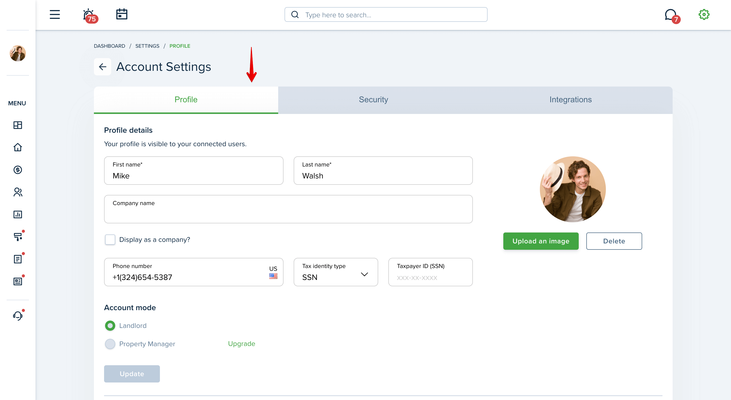Image resolution: width=731 pixels, height=400 pixels.
Task: Open the properties house icon in sidebar
Action: point(18,147)
